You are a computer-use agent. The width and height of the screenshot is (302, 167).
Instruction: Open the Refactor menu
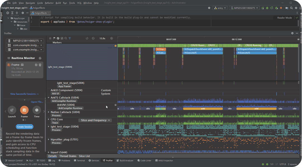coord(49,3)
